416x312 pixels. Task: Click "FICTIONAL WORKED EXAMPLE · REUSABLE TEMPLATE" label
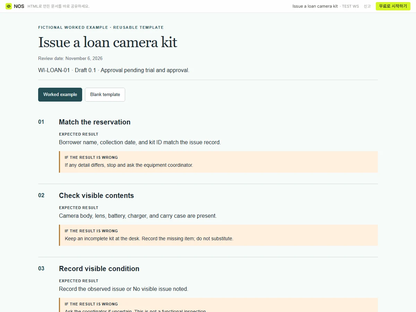point(101,27)
